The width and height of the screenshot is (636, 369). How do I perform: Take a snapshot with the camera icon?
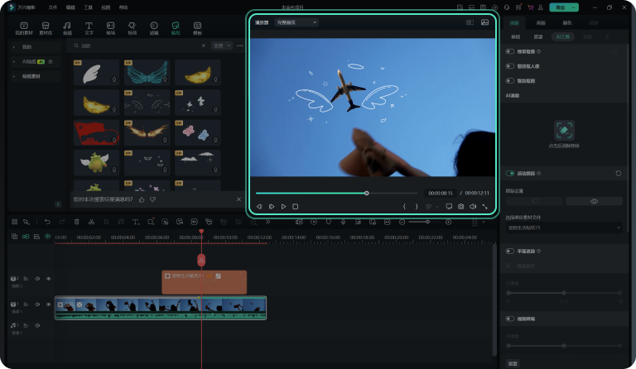(461, 206)
